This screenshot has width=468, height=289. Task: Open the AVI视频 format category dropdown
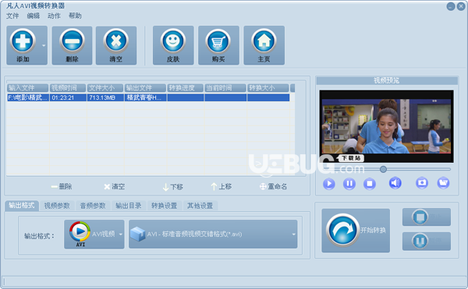[94, 234]
